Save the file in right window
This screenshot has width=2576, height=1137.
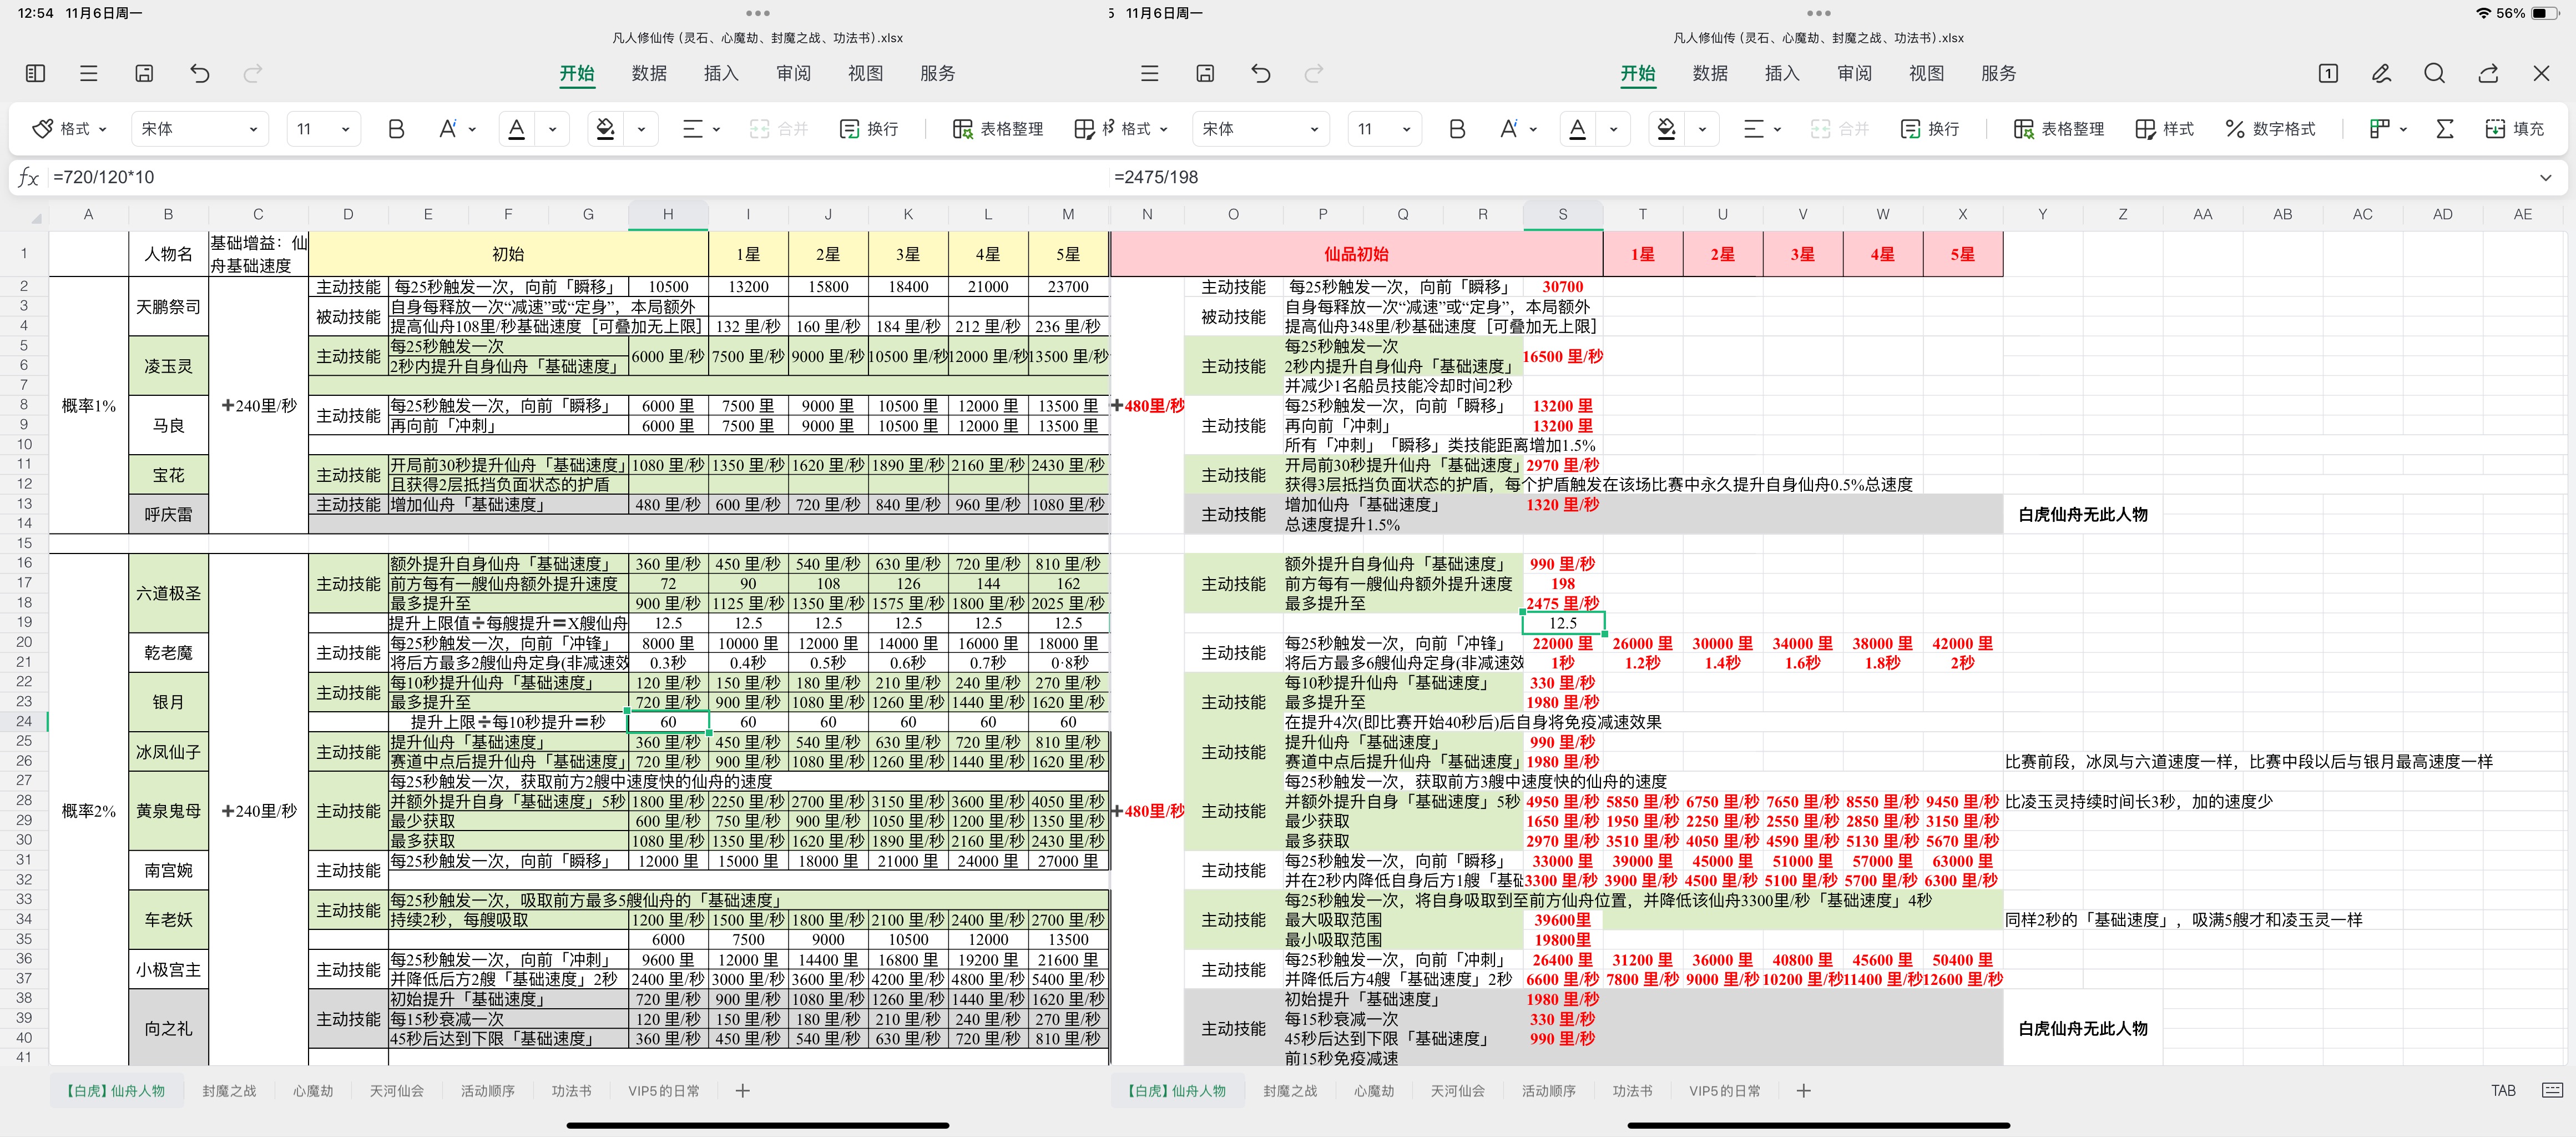click(x=1205, y=73)
